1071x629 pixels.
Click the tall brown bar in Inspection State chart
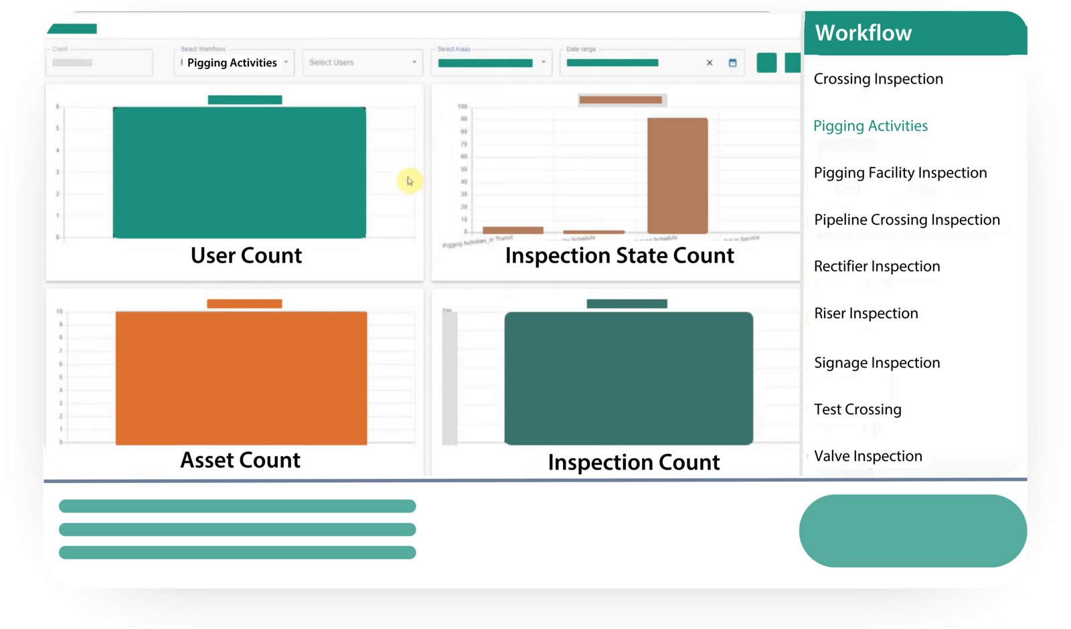point(677,176)
